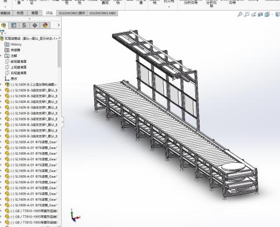280x227 pixels.
Task: Select the Zoom to Area tool
Action: [247, 14]
